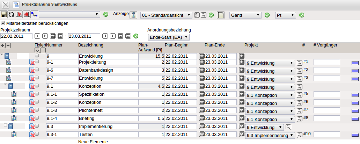Delete row 9.1-4 Briefing
The width and height of the screenshot is (360, 144).
tap(32, 118)
